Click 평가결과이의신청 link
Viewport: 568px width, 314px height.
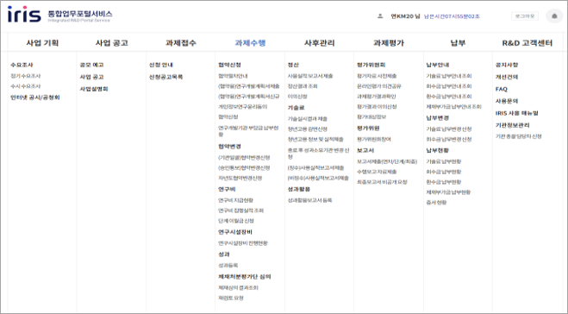coord(377,107)
